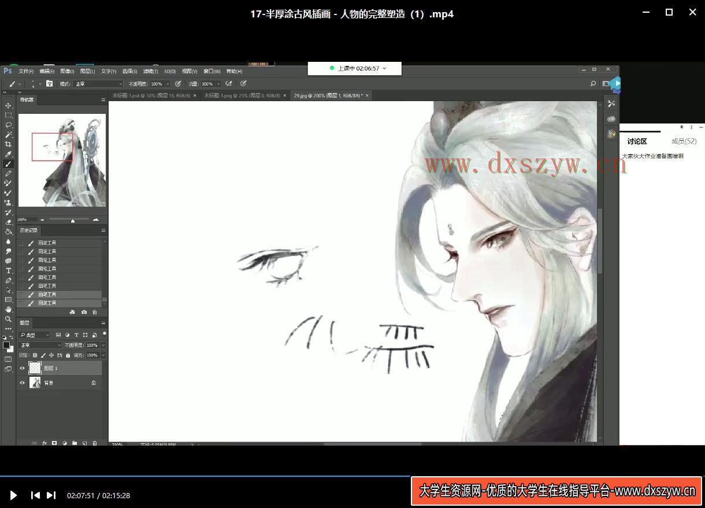
Task: Open 文件(F) menu
Action: (x=26, y=71)
